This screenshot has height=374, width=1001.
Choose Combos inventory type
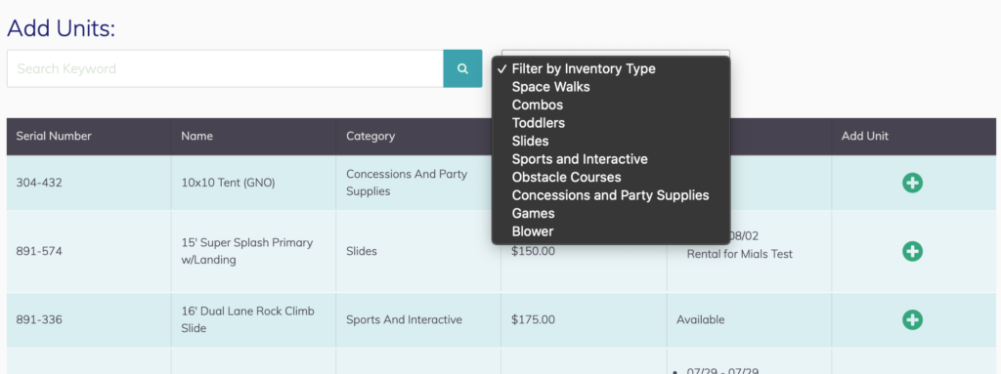tap(611, 104)
